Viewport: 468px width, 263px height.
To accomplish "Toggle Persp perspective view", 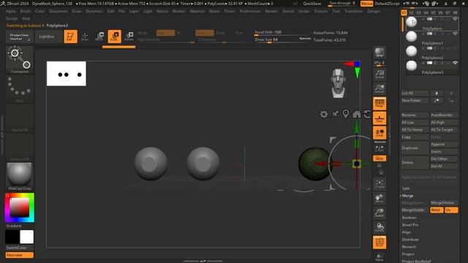I will [380, 104].
